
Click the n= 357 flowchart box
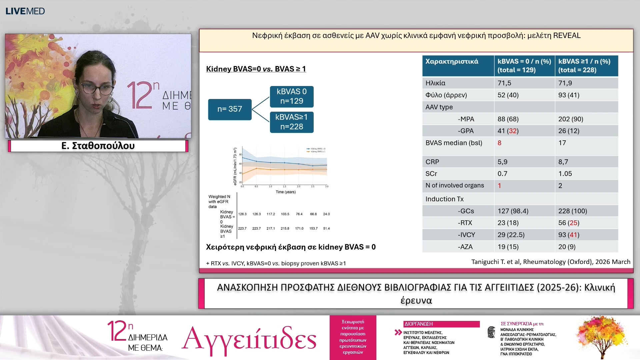(x=230, y=109)
